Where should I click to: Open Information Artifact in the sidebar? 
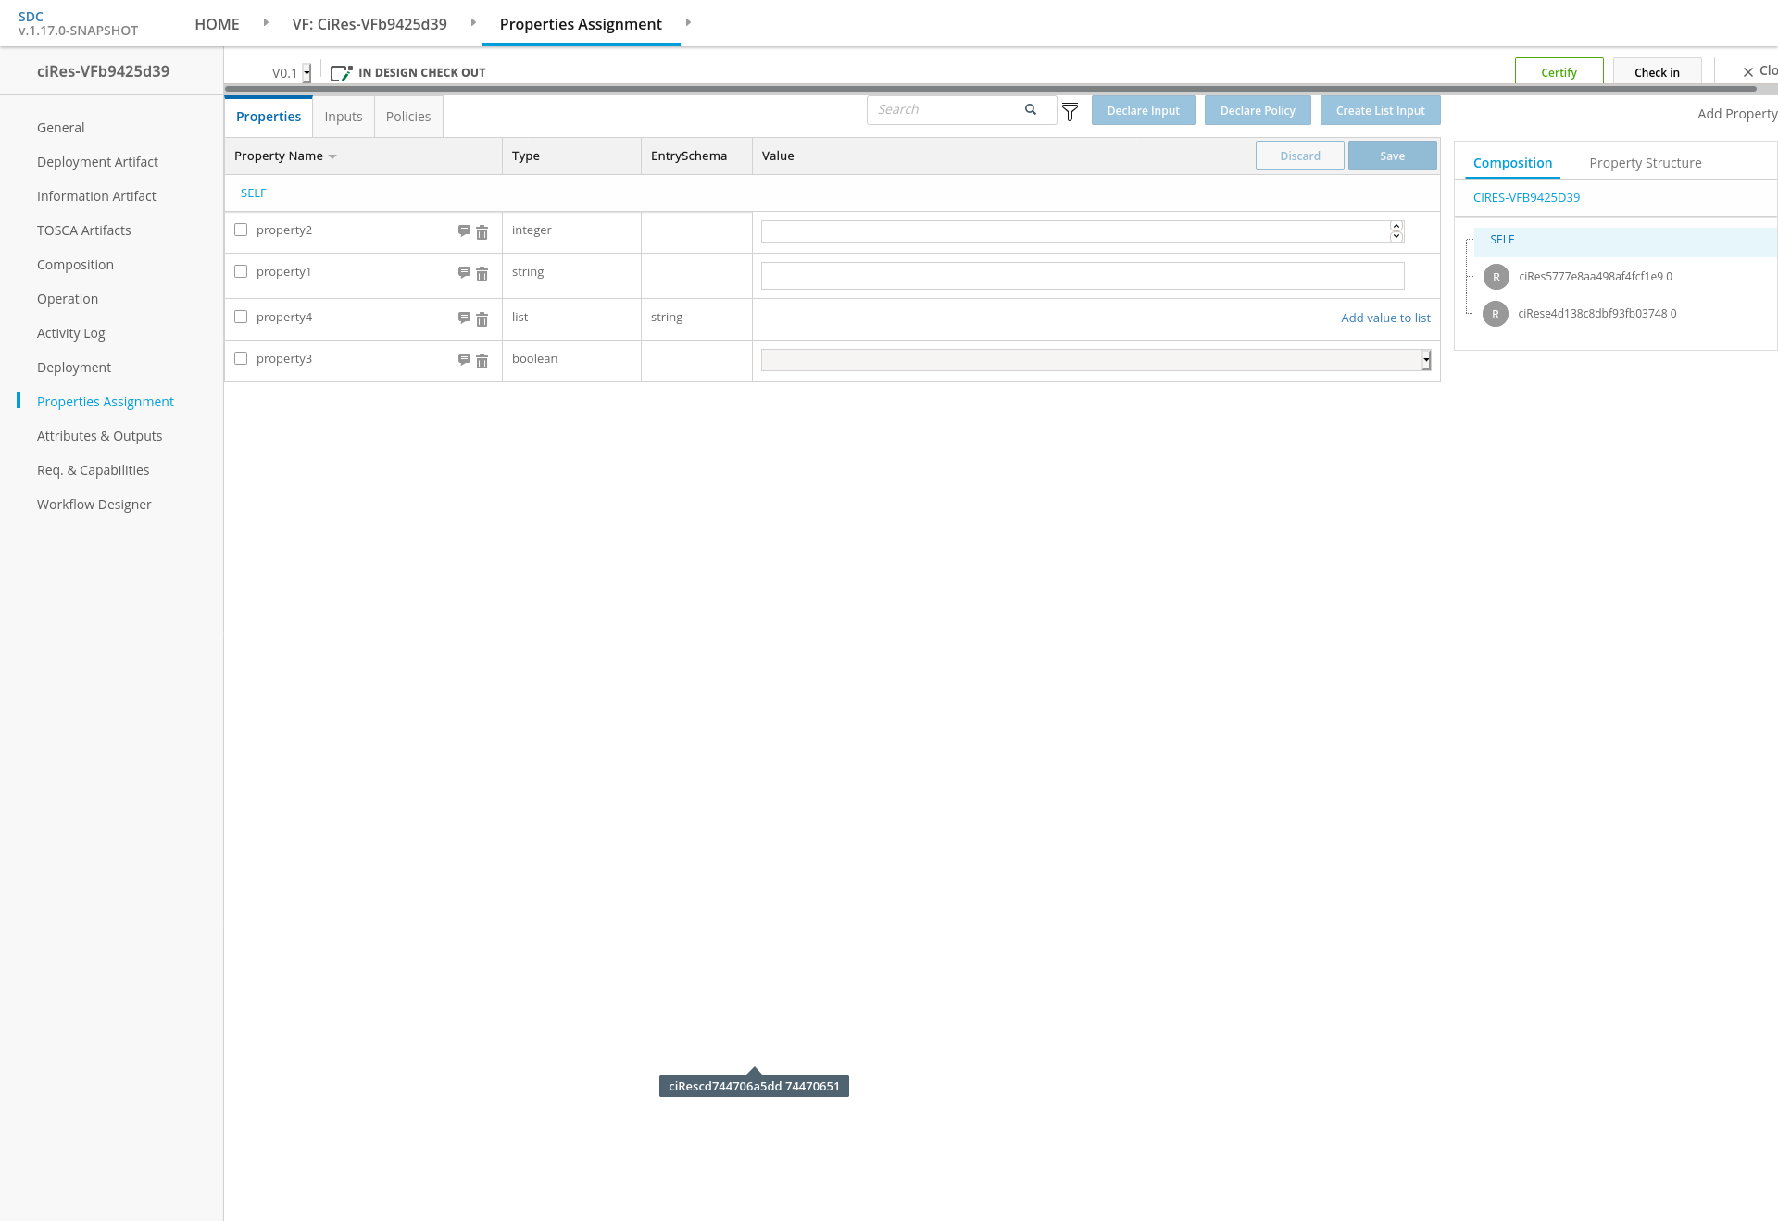[x=96, y=196]
